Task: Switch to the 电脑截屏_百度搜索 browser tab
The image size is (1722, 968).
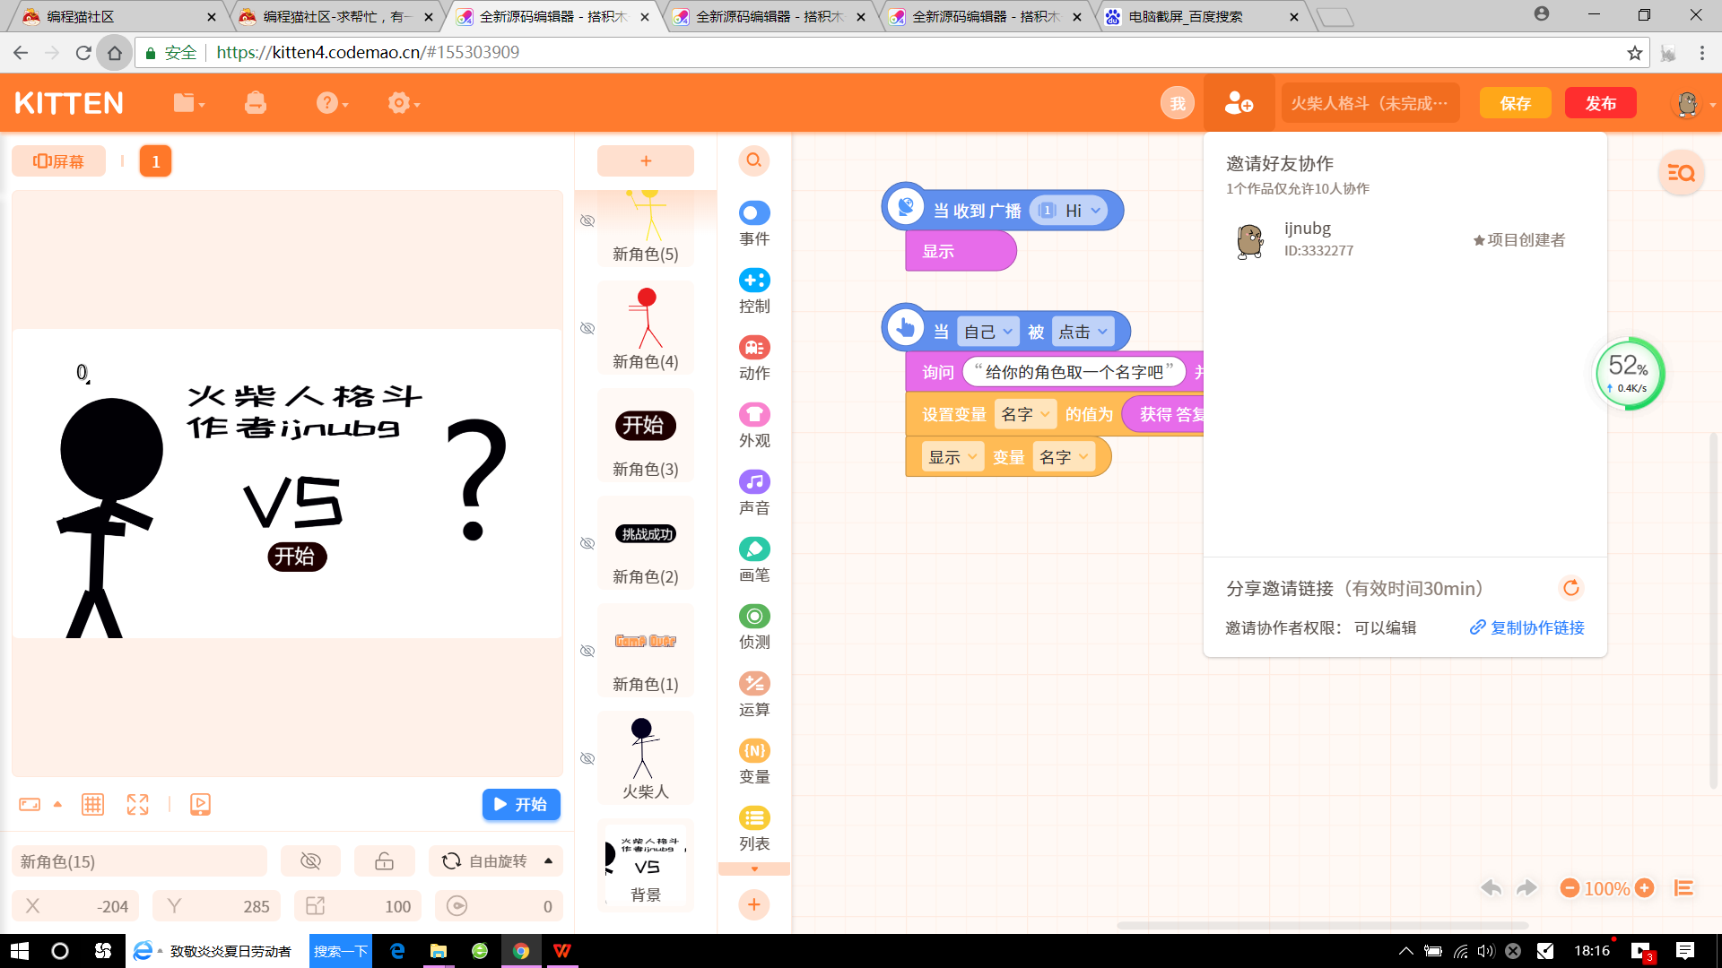Action: pos(1201,16)
